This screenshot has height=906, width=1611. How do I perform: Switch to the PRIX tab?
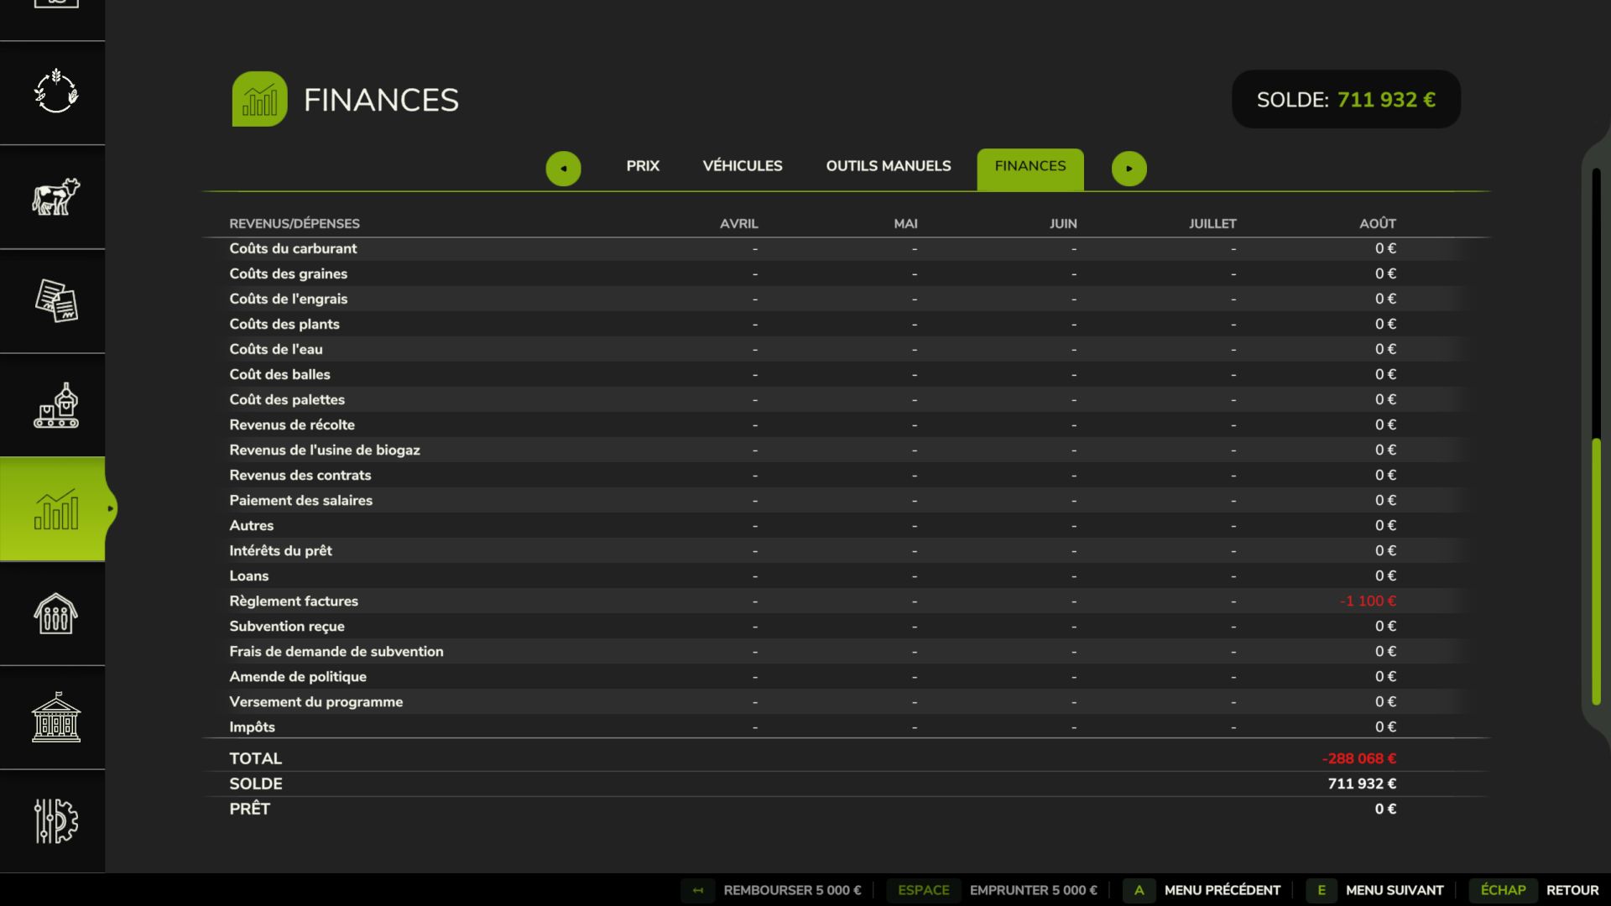[x=643, y=166]
